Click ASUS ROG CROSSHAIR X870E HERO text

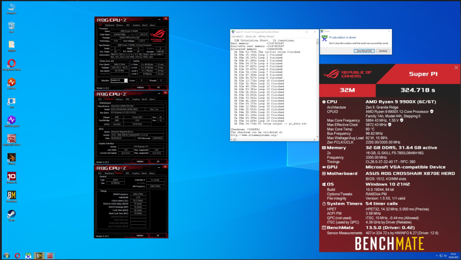410,174
